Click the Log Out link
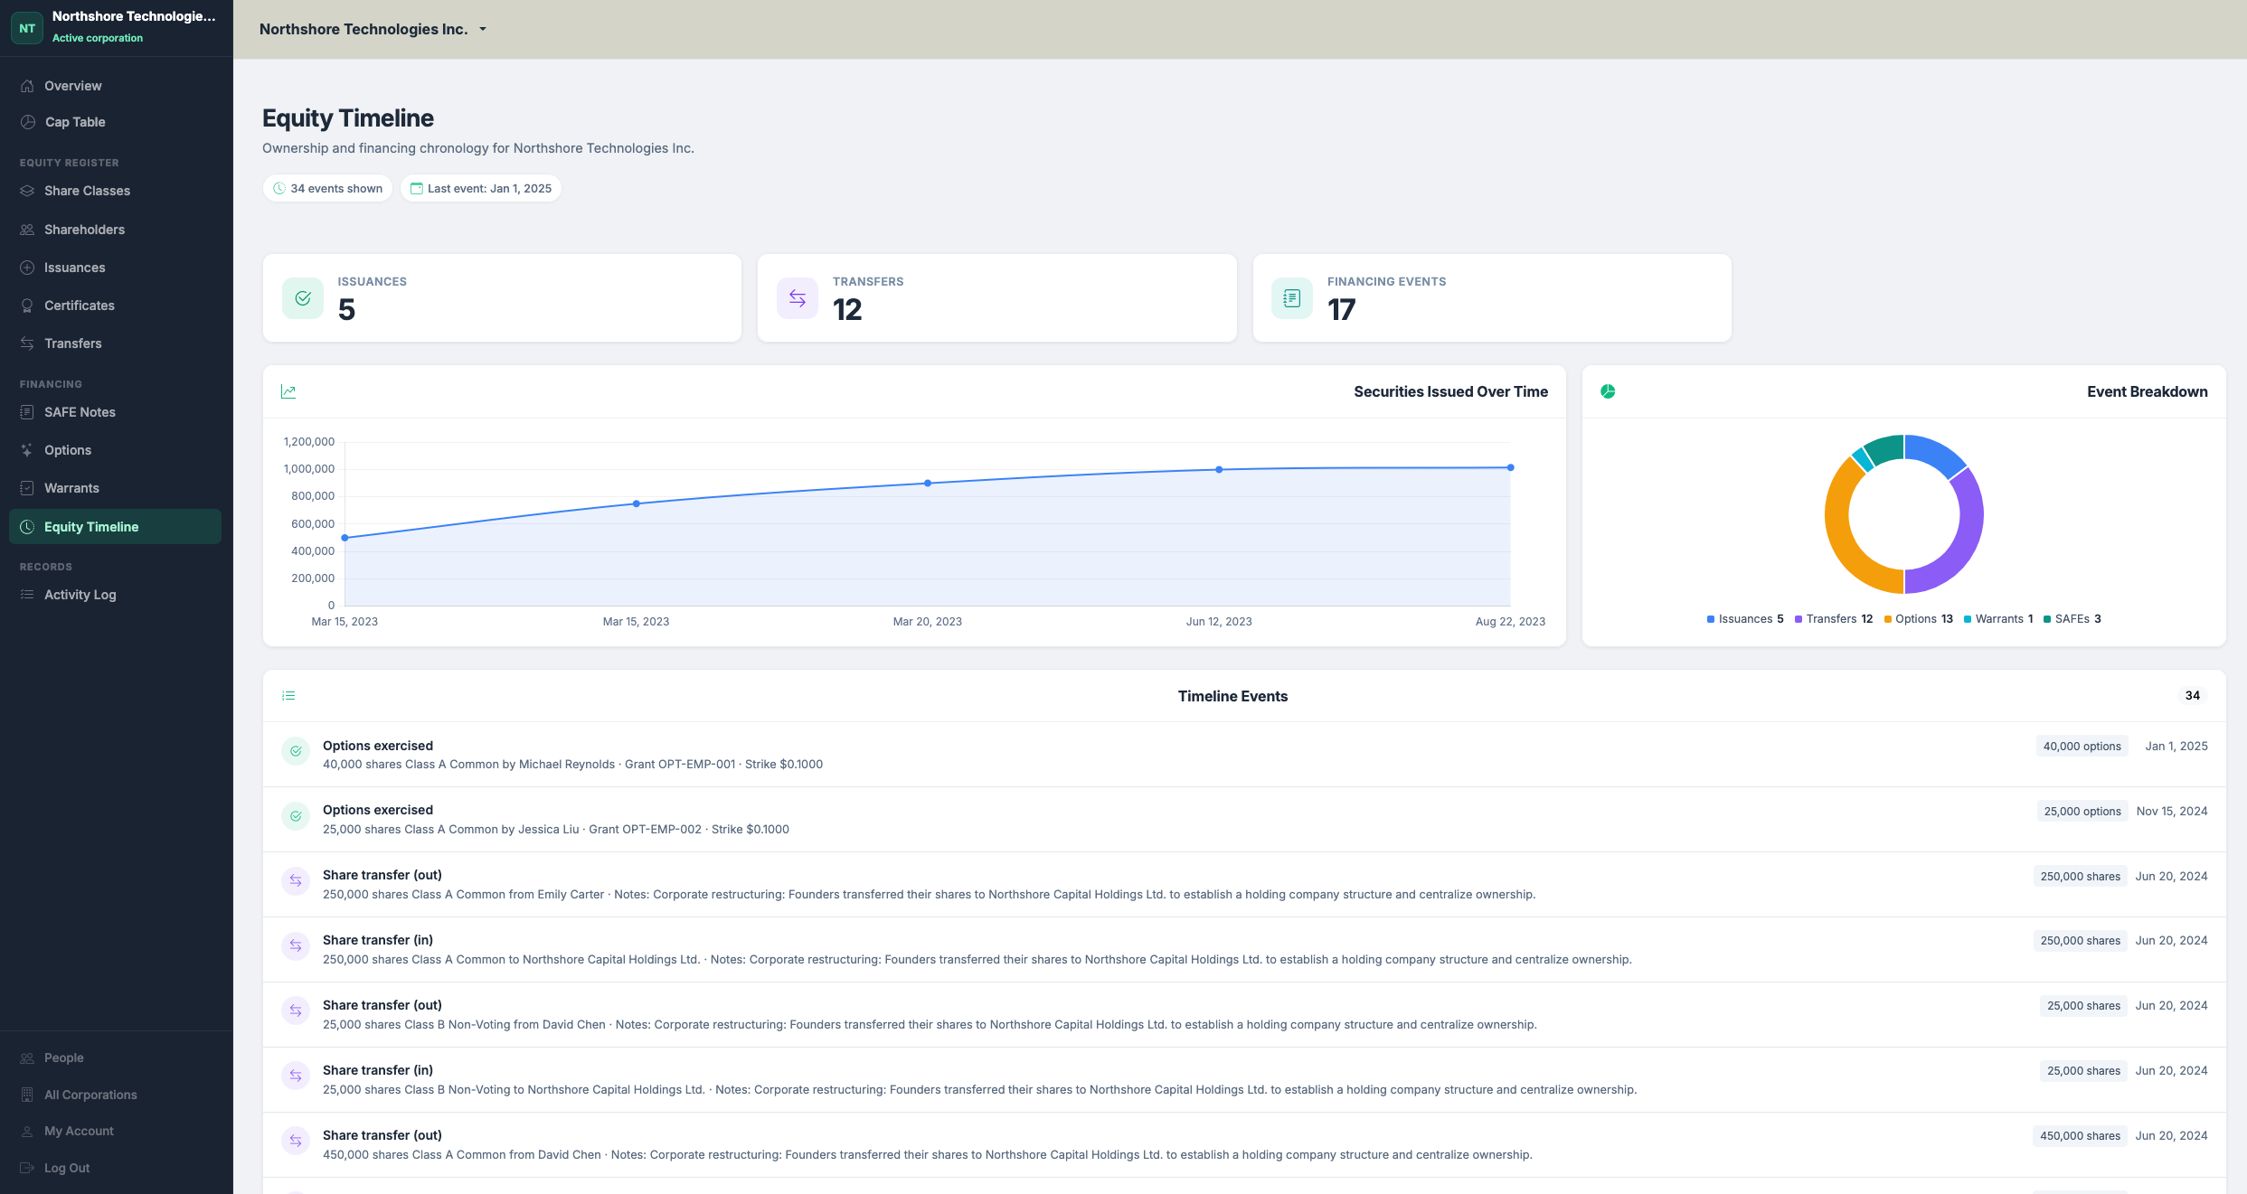This screenshot has width=2247, height=1194. click(x=66, y=1168)
